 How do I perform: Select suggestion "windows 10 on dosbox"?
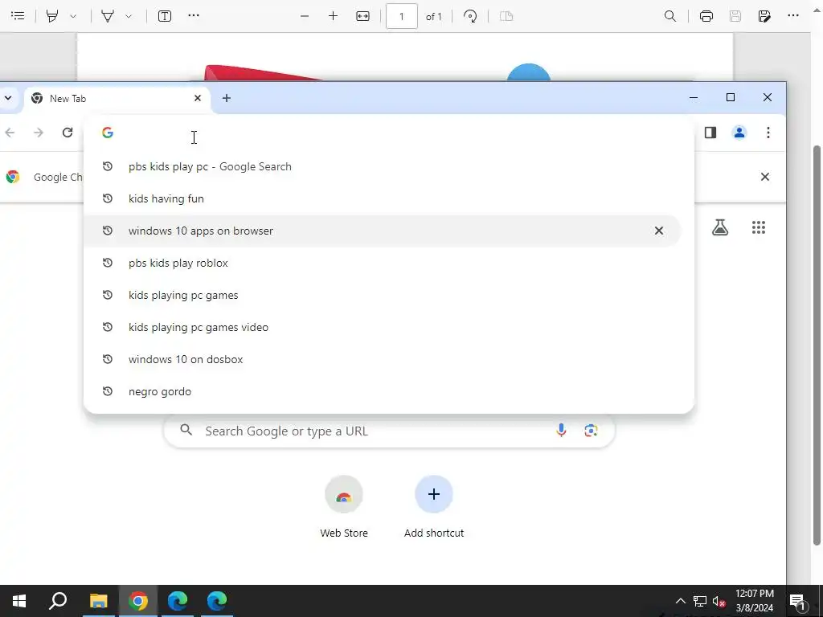(382, 359)
